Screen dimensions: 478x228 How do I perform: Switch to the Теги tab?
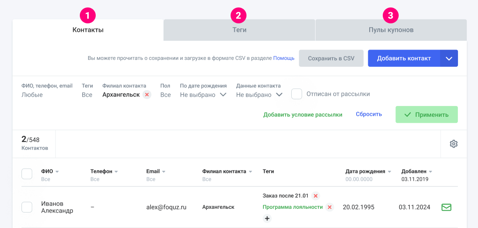point(239,30)
